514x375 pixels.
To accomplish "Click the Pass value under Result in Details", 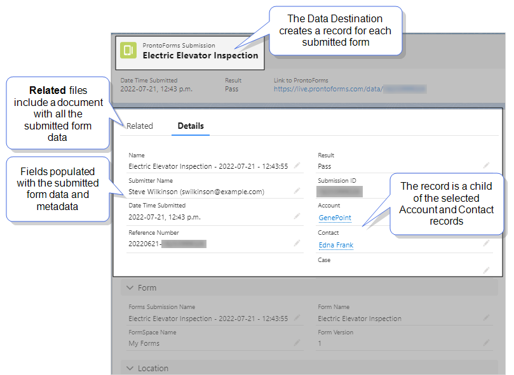I will pyautogui.click(x=325, y=166).
